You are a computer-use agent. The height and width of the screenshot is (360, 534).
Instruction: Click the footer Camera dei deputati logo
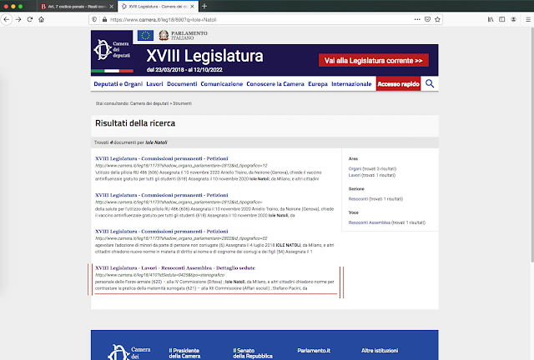(128, 352)
